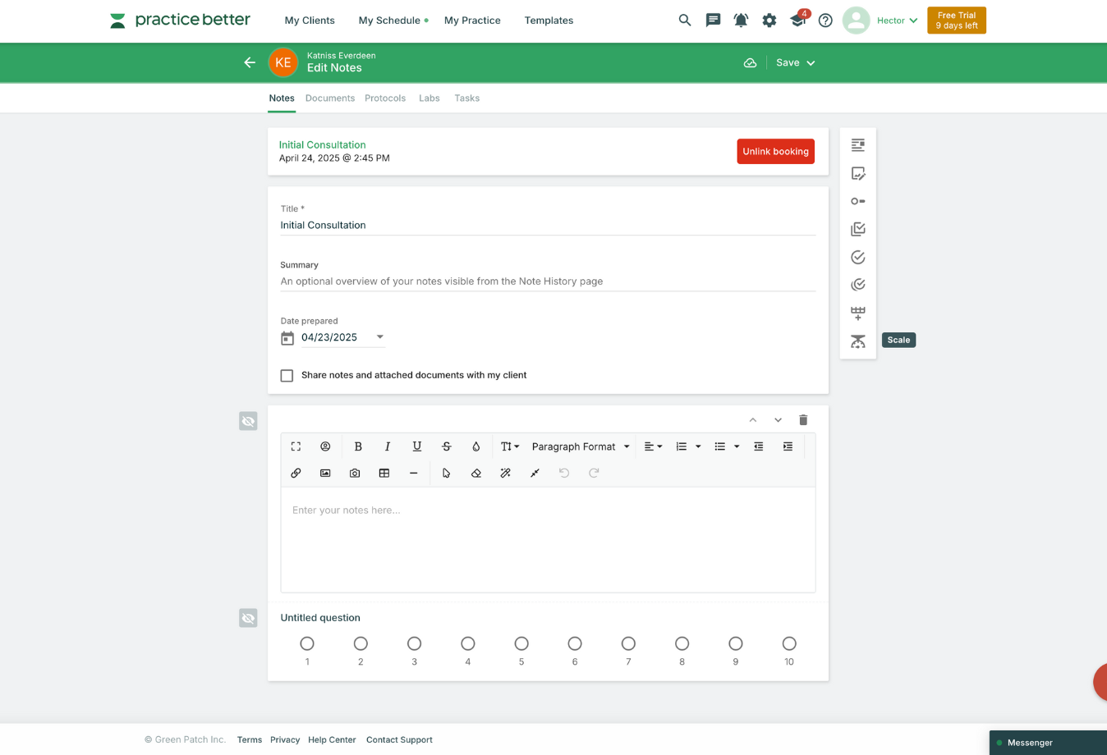
Task: Open the Date prepared dropdown arrow
Action: (x=380, y=337)
